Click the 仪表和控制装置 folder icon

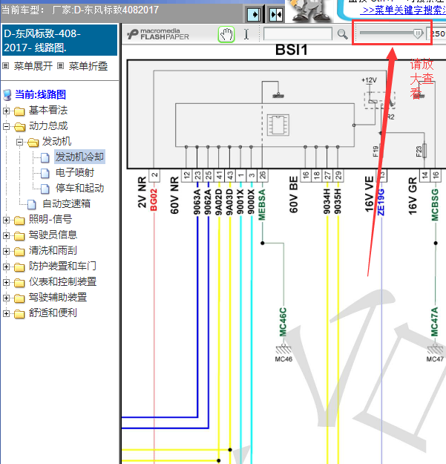pos(19,282)
